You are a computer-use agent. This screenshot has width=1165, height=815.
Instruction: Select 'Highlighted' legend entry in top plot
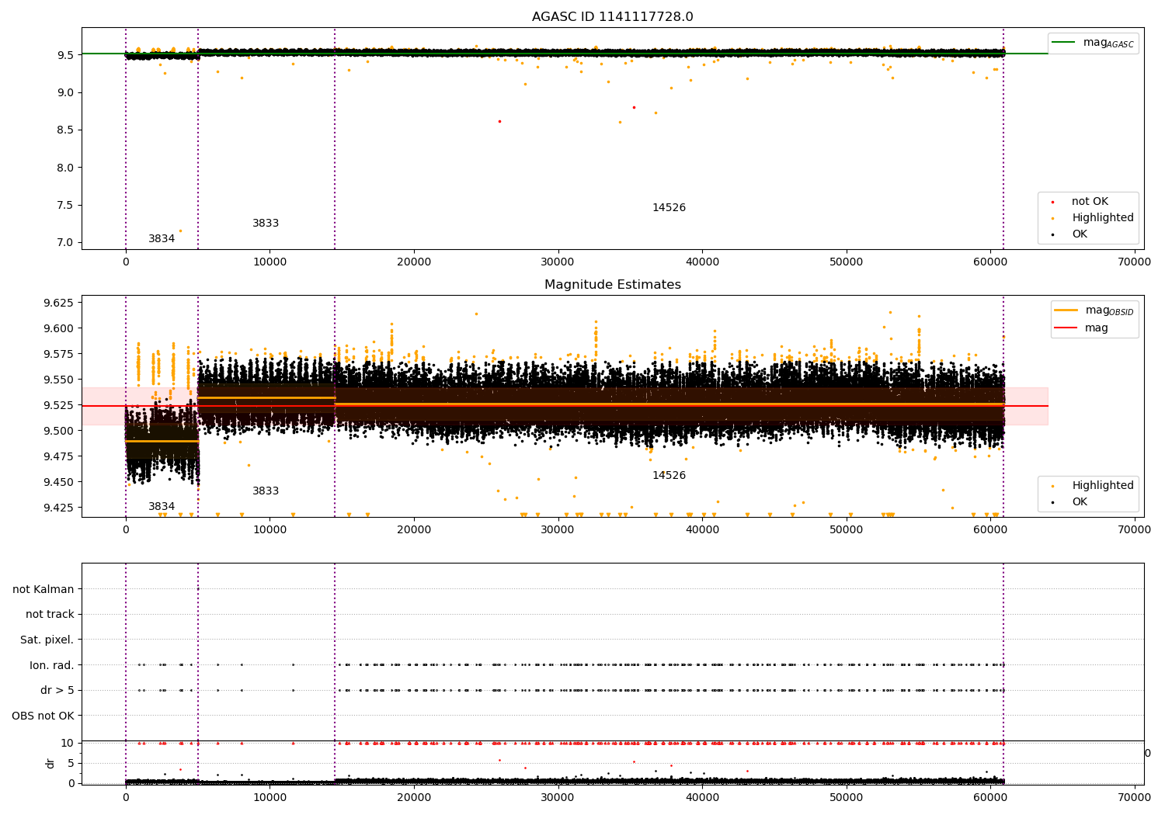click(1103, 218)
